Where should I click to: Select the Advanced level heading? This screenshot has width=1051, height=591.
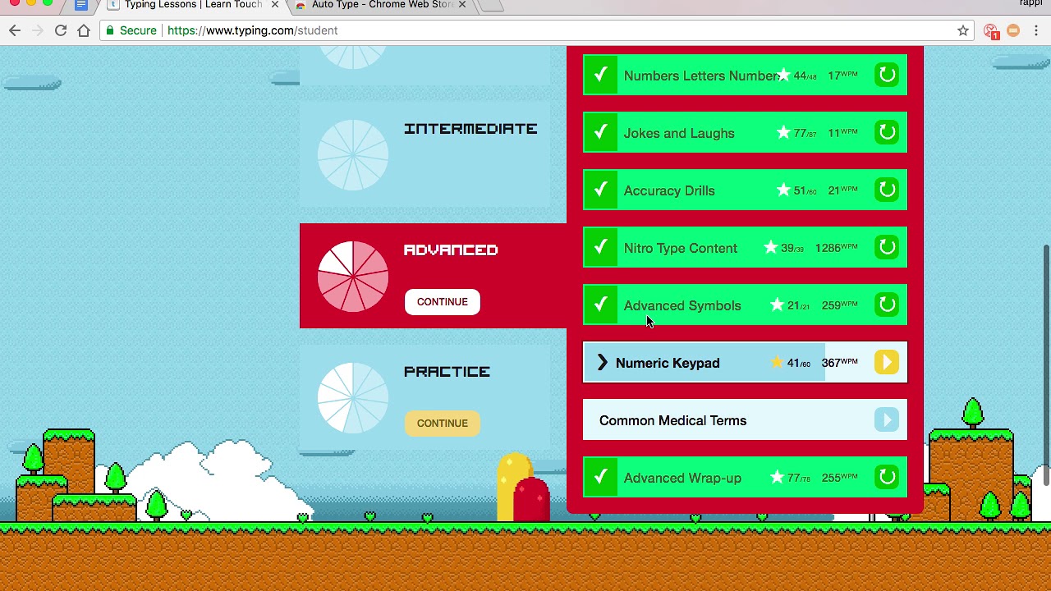click(x=451, y=250)
